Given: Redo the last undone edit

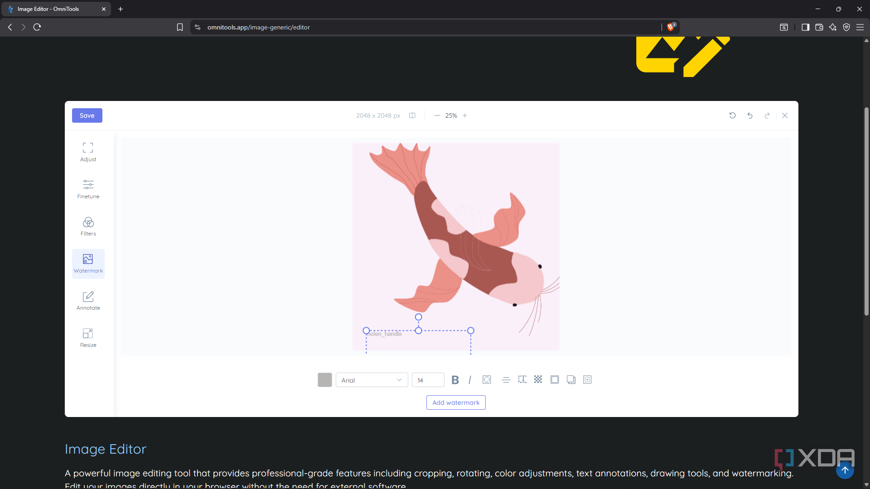Looking at the screenshot, I should (767, 115).
